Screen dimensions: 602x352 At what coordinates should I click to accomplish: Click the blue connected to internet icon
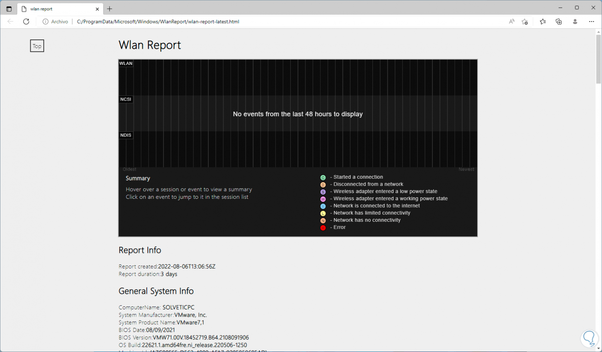tap(323, 206)
